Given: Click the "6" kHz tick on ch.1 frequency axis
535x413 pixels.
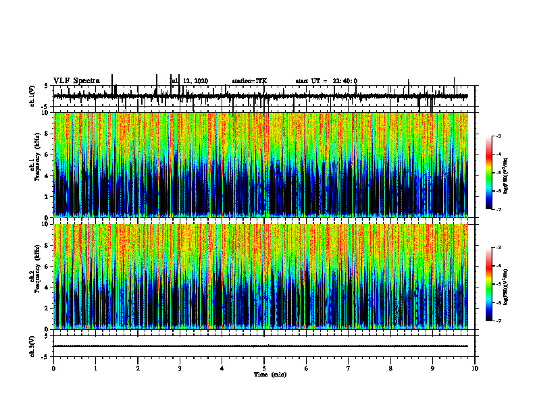Looking at the screenshot, I should 47,155.
